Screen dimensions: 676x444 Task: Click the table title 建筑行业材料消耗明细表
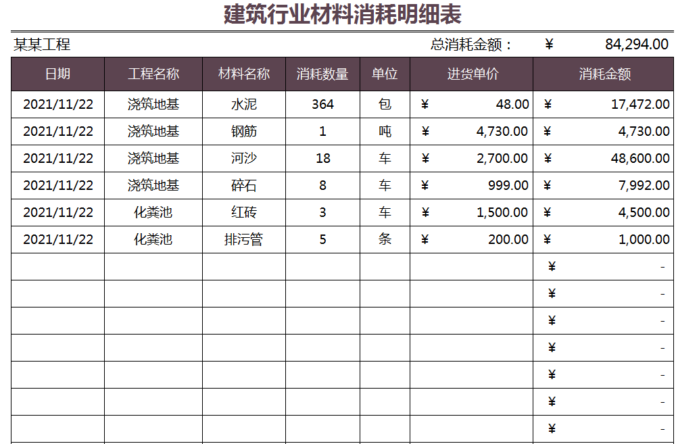(337, 14)
